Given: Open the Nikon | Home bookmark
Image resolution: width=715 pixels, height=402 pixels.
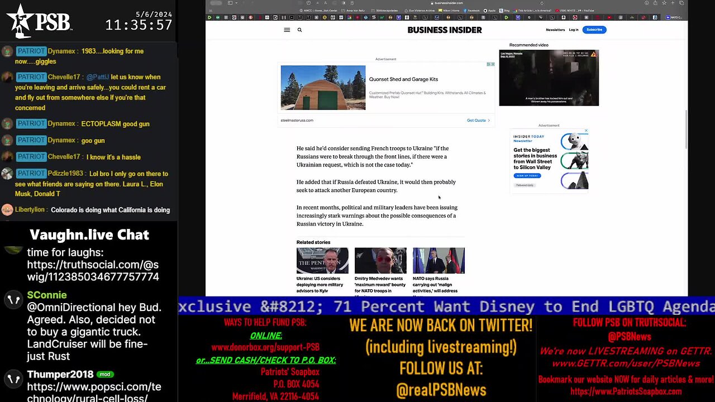Looking at the screenshot, I should (449, 10).
